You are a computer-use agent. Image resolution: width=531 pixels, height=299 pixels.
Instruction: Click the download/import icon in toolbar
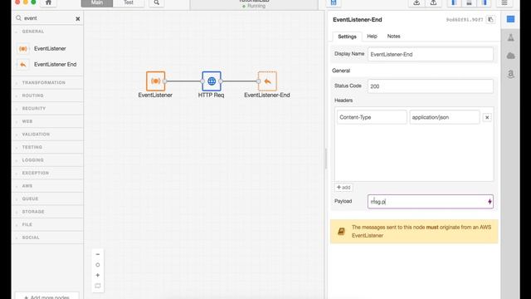417,2
